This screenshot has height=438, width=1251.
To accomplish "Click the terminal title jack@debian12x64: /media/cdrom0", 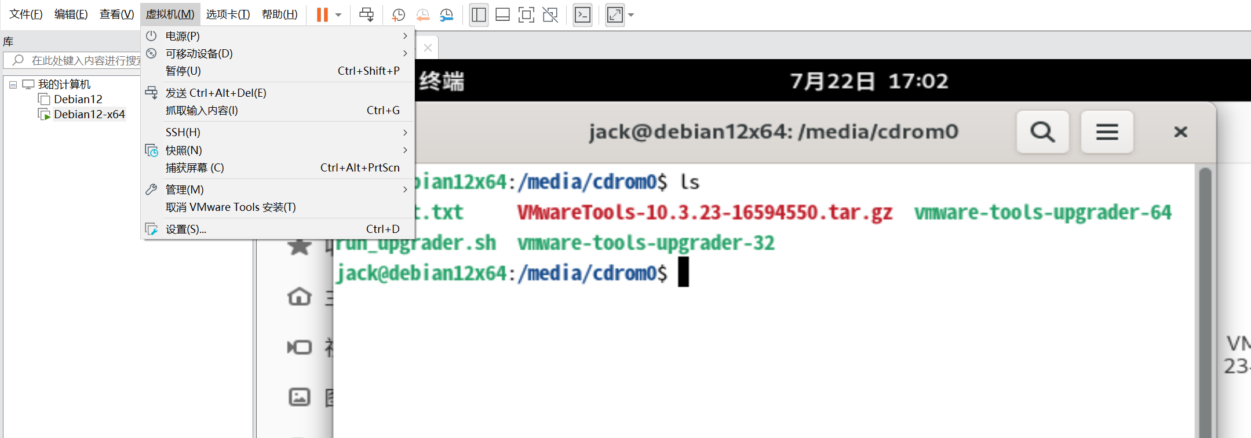I will coord(774,132).
